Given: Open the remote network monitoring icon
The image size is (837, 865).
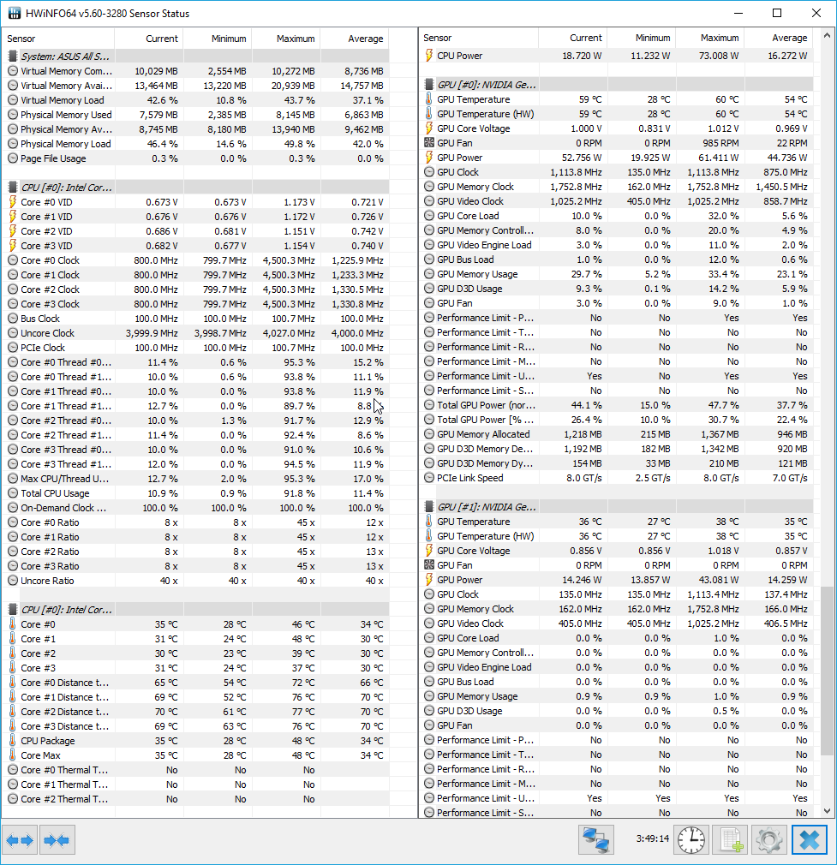Looking at the screenshot, I should [x=595, y=840].
